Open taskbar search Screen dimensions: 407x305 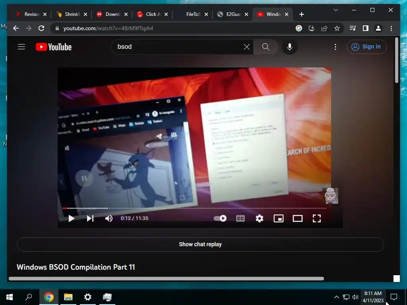29,297
